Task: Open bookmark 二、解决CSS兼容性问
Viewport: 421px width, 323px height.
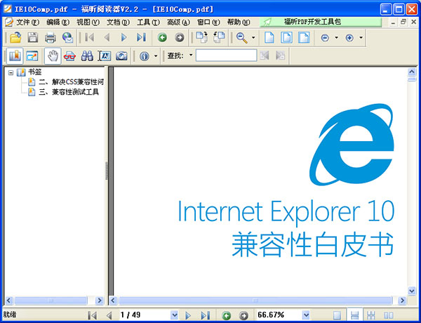Action: [x=71, y=81]
